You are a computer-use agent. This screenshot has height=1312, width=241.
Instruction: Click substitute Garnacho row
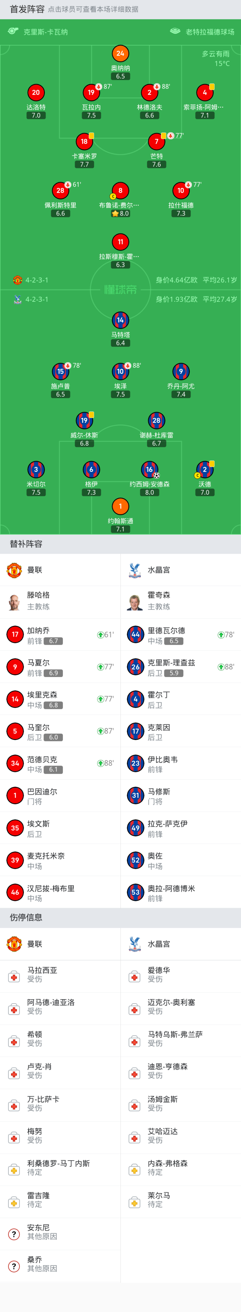click(60, 635)
